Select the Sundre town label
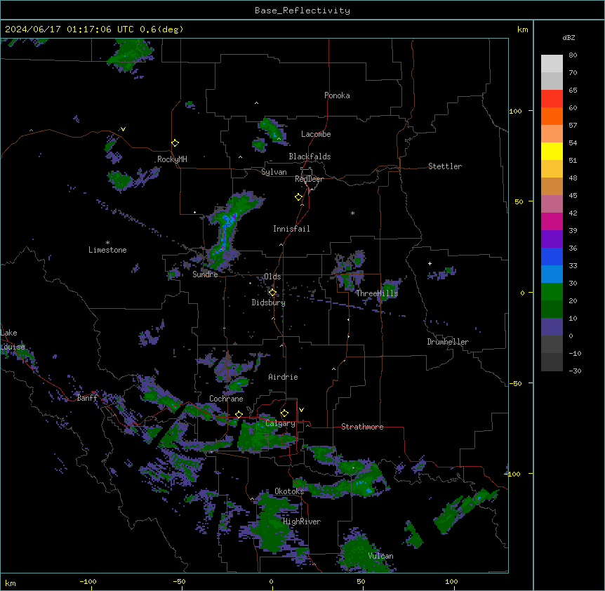 205,274
